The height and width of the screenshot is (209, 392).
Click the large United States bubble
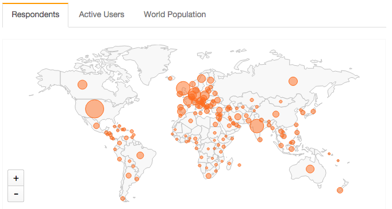click(x=94, y=109)
